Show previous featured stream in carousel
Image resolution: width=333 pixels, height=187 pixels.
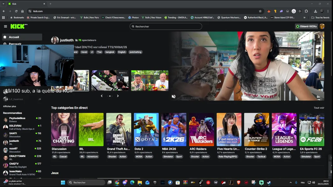click(102, 96)
